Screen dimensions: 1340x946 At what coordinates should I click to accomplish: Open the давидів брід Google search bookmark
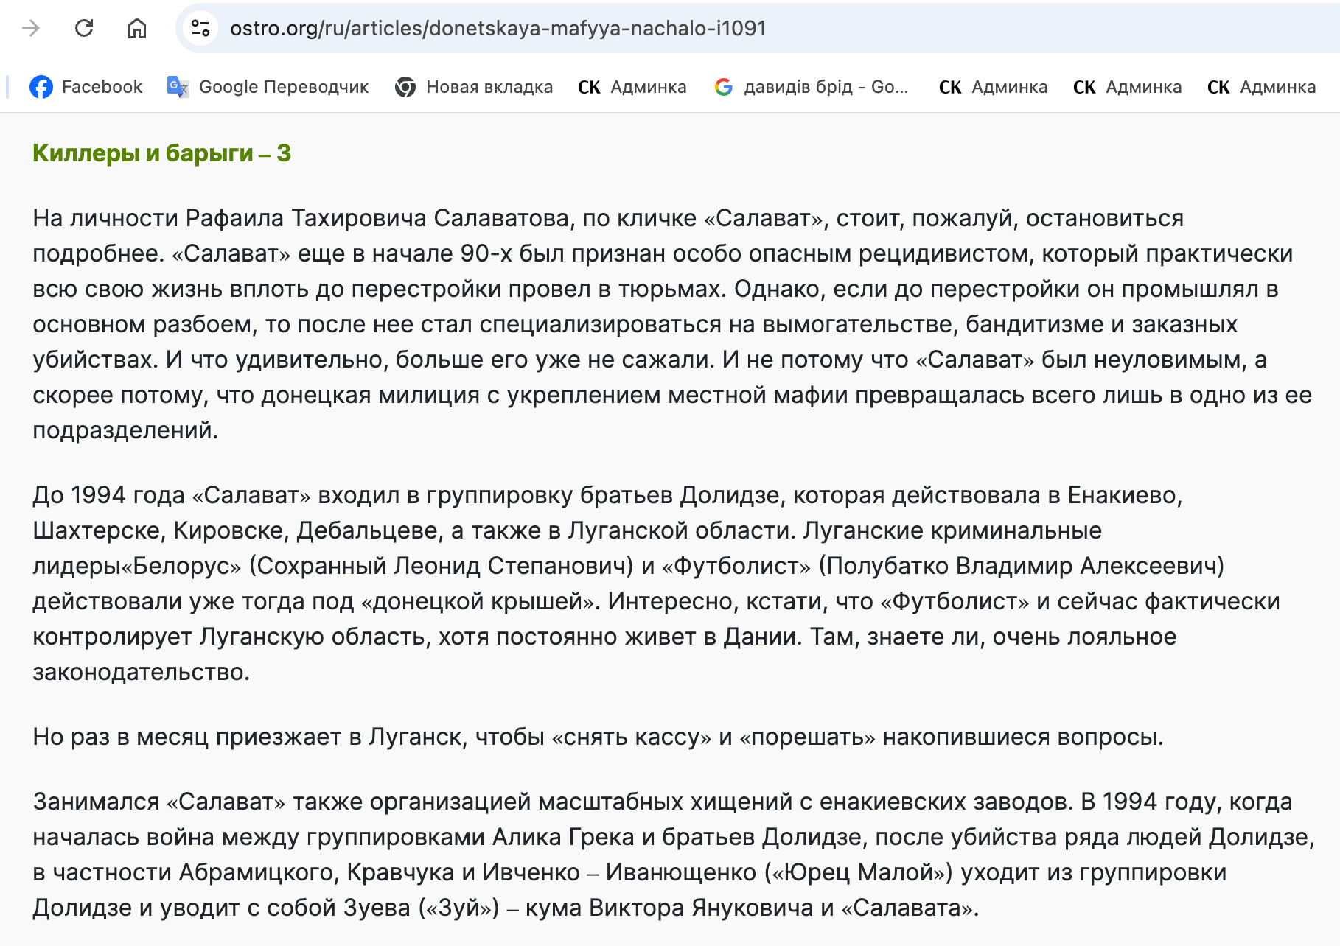812,87
